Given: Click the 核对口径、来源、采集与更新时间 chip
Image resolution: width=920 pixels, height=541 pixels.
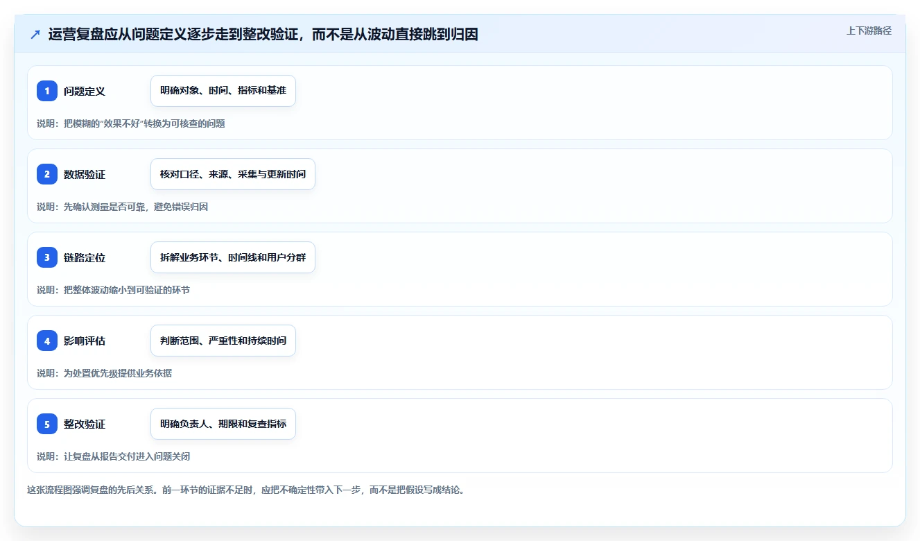Looking at the screenshot, I should click(x=233, y=174).
